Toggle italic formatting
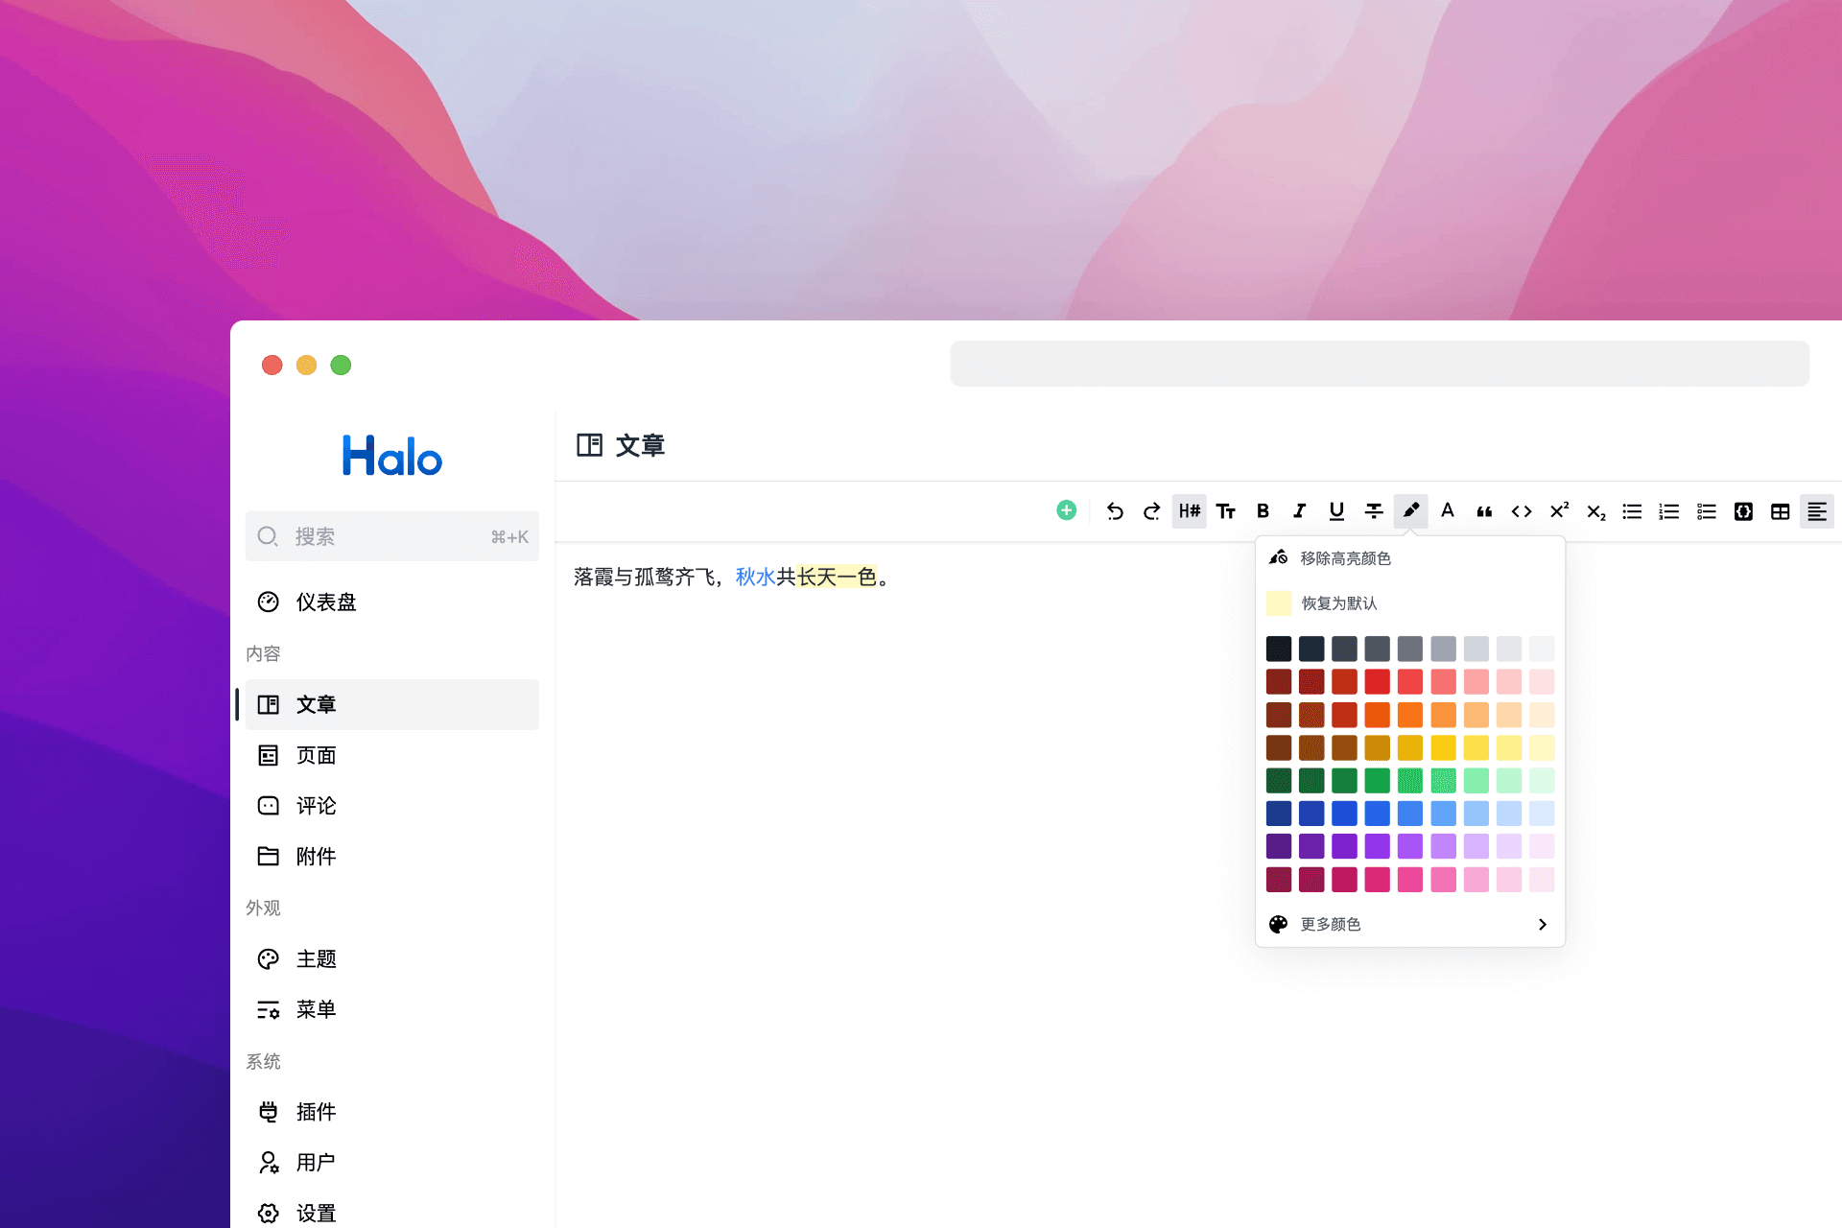1842x1228 pixels. (x=1299, y=511)
